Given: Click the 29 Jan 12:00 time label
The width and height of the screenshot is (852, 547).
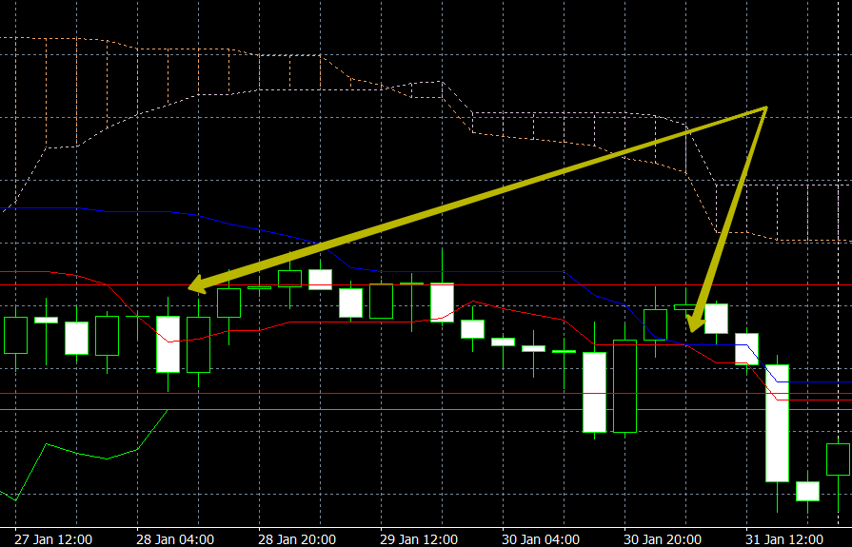Looking at the screenshot, I should (419, 539).
